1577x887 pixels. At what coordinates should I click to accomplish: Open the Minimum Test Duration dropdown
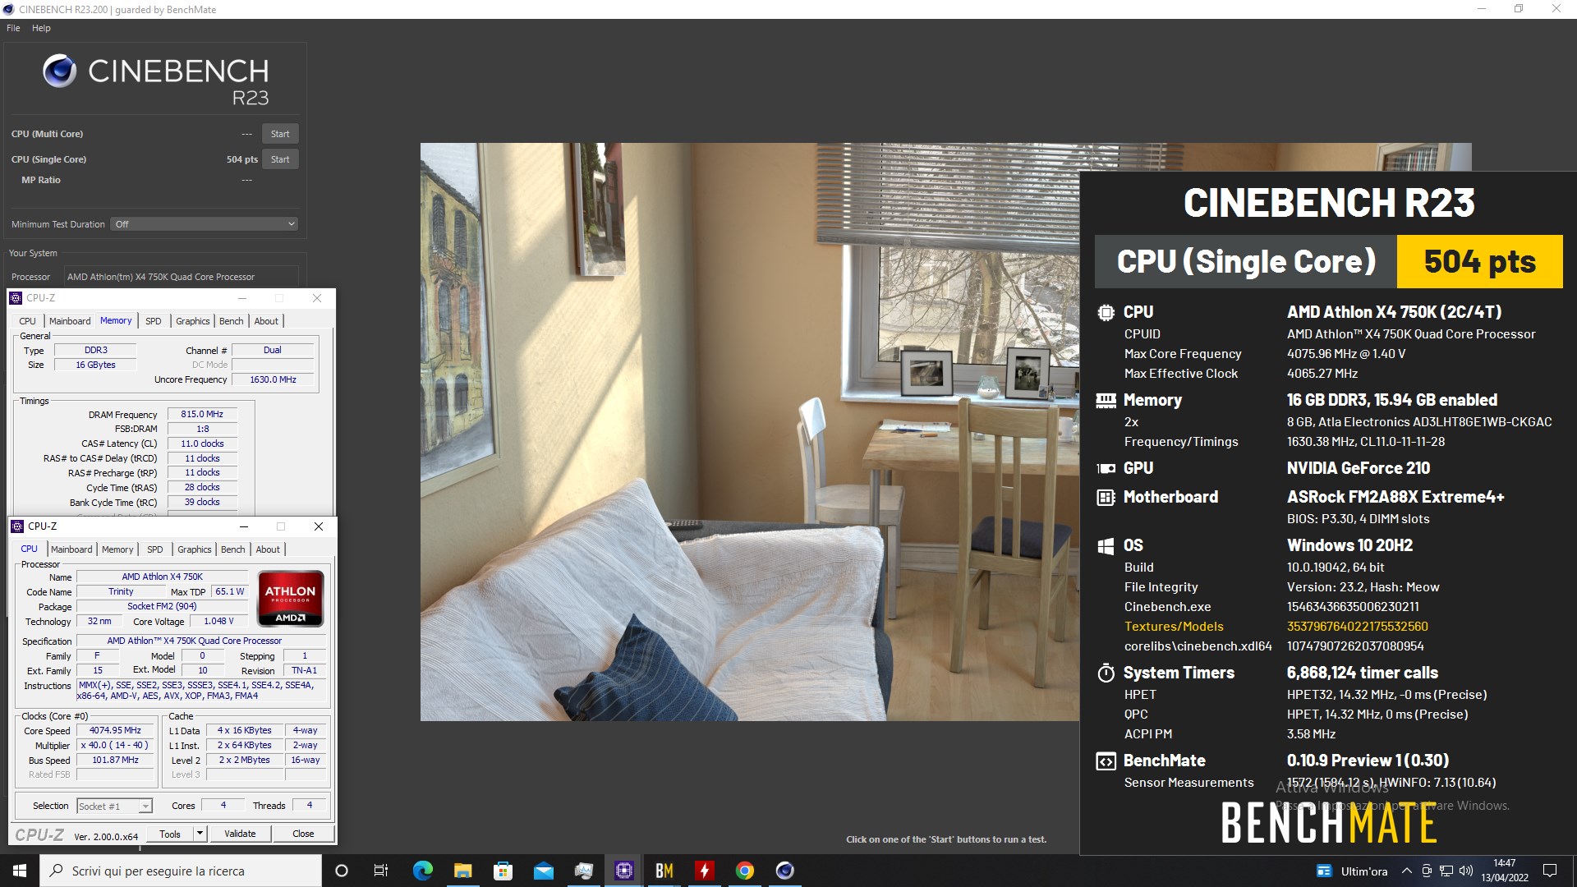[x=204, y=224]
